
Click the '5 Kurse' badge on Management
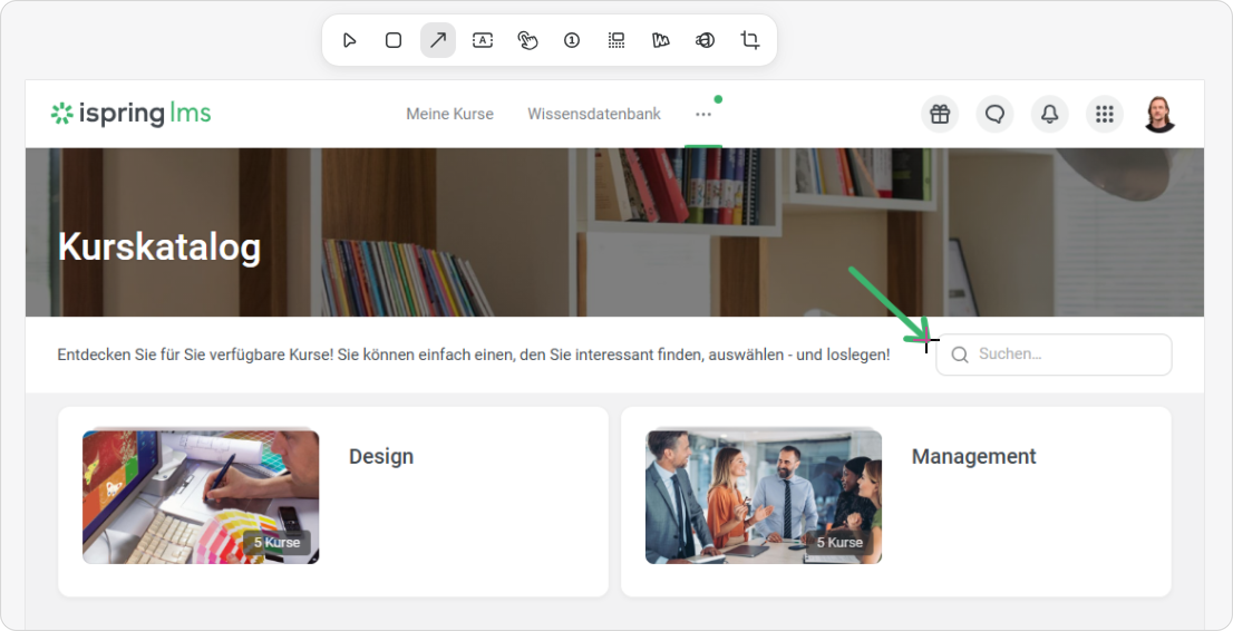coord(839,542)
